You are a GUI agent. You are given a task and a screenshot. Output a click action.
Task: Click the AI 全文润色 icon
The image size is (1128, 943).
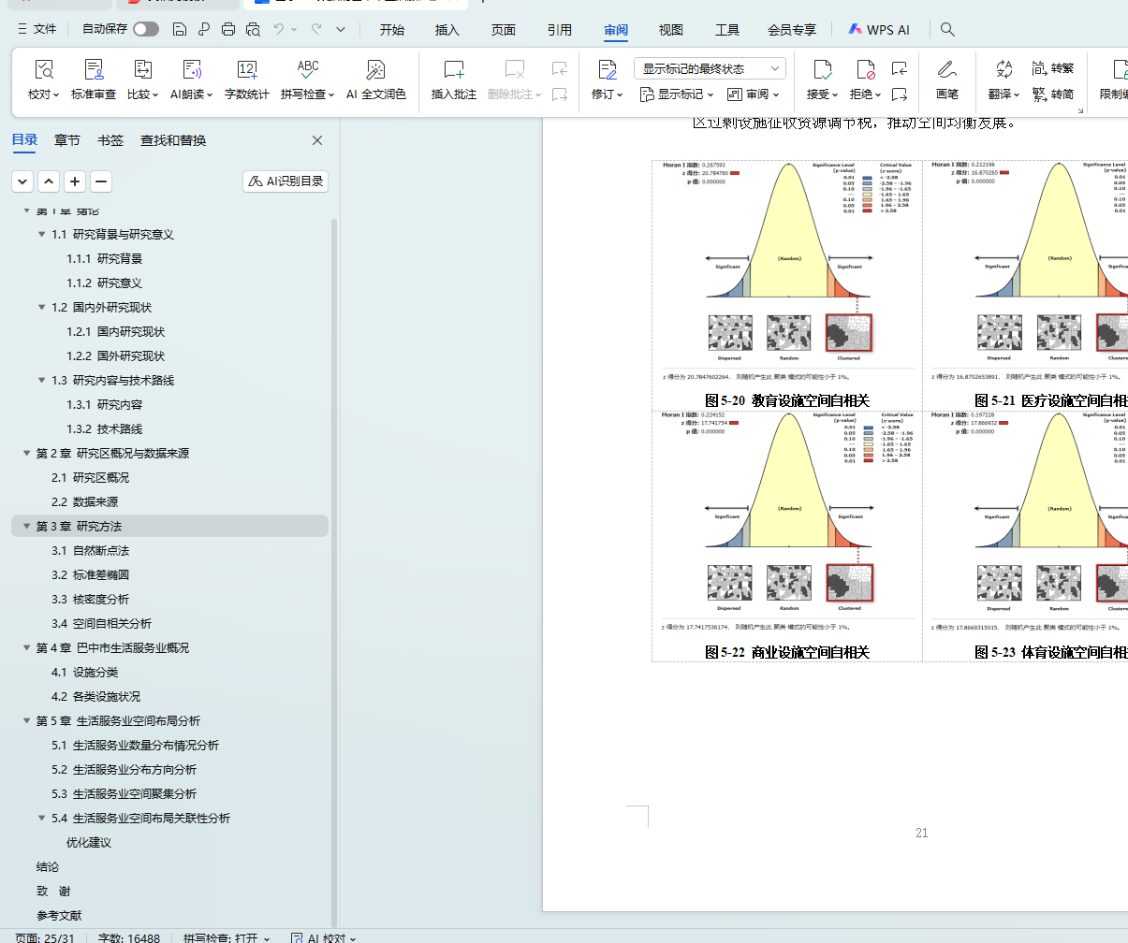(x=375, y=71)
